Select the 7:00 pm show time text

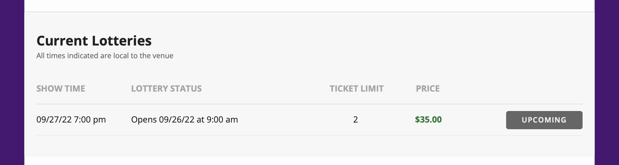pyautogui.click(x=90, y=120)
